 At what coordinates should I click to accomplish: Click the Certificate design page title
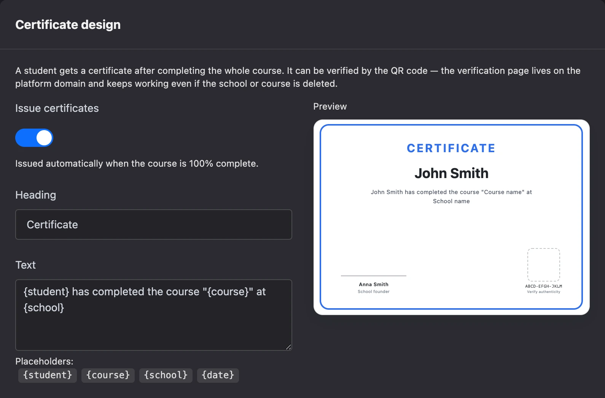(68, 25)
